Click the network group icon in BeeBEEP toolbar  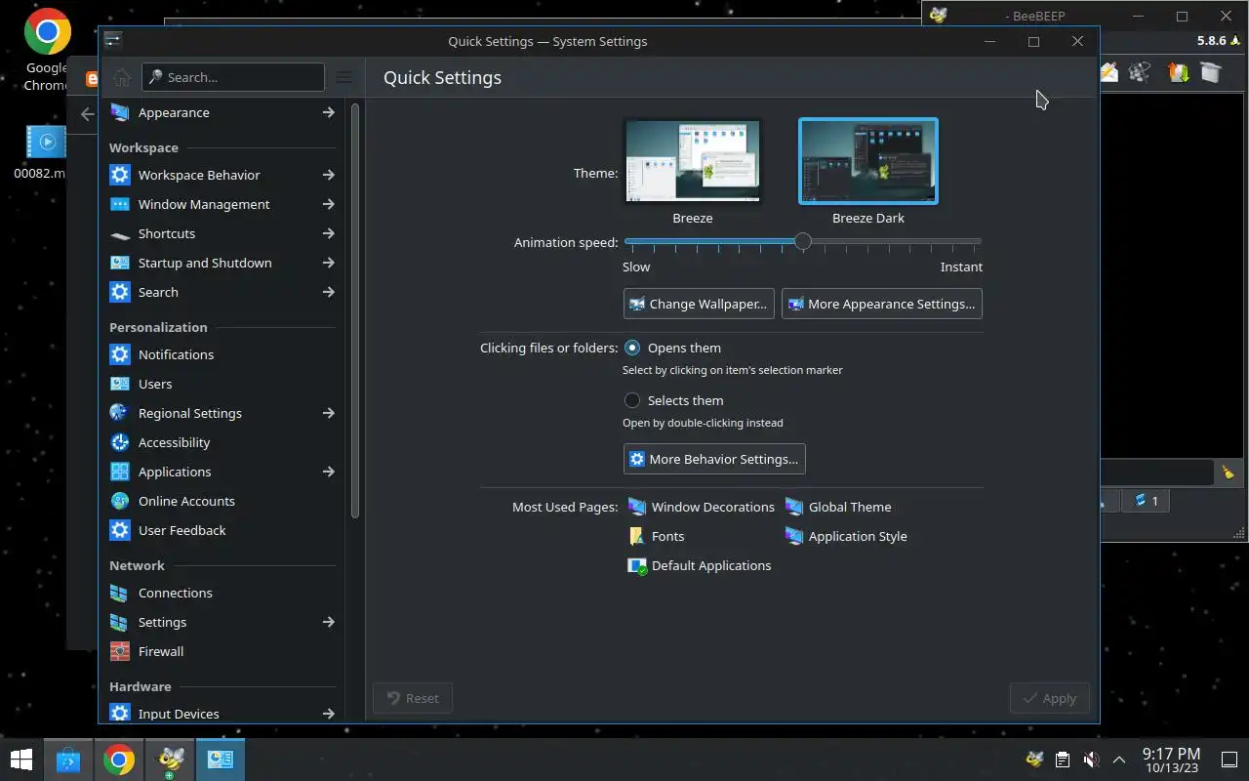(1140, 72)
